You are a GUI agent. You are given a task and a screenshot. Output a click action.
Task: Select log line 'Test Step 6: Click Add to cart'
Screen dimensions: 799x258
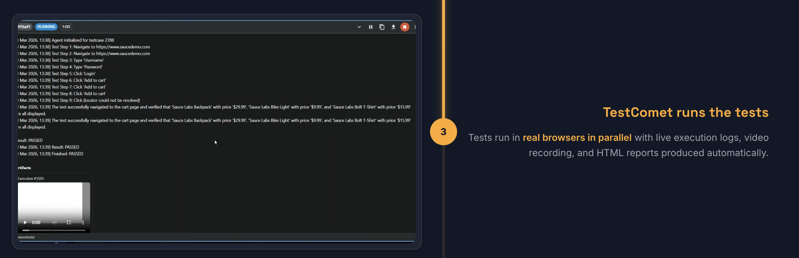pos(62,80)
